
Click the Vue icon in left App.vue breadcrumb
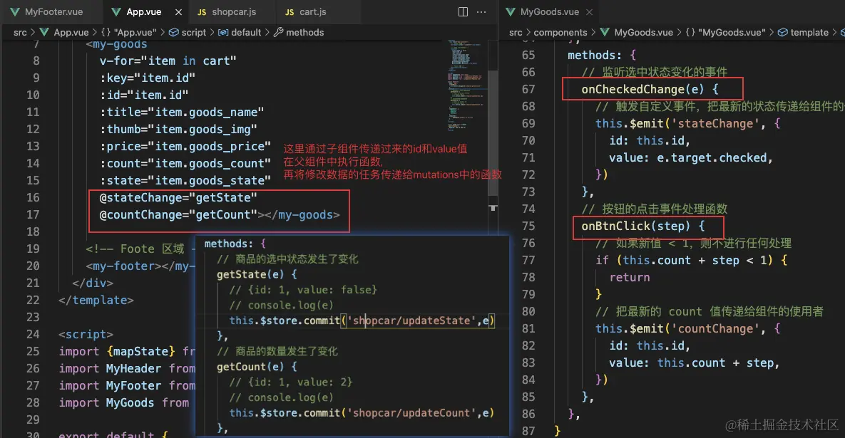44,32
